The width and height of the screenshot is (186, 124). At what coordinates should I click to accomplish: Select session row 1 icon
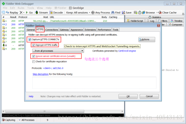(x=4, y=21)
